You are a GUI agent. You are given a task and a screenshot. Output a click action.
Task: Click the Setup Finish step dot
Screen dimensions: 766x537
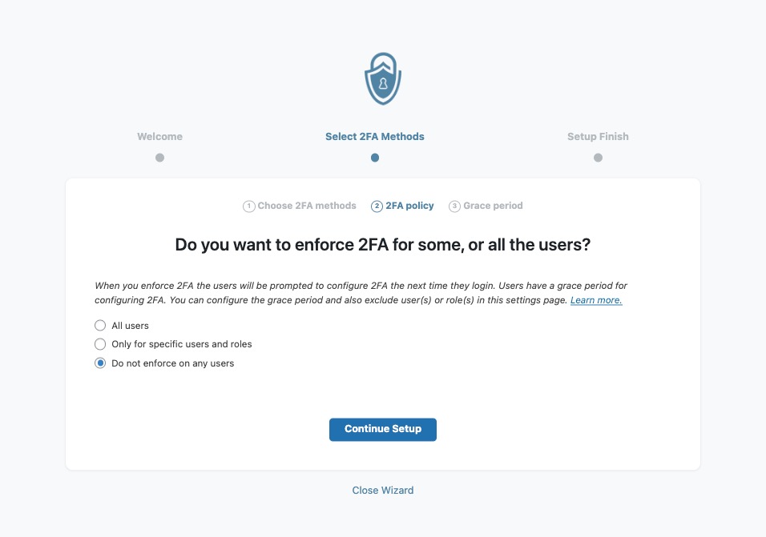598,158
